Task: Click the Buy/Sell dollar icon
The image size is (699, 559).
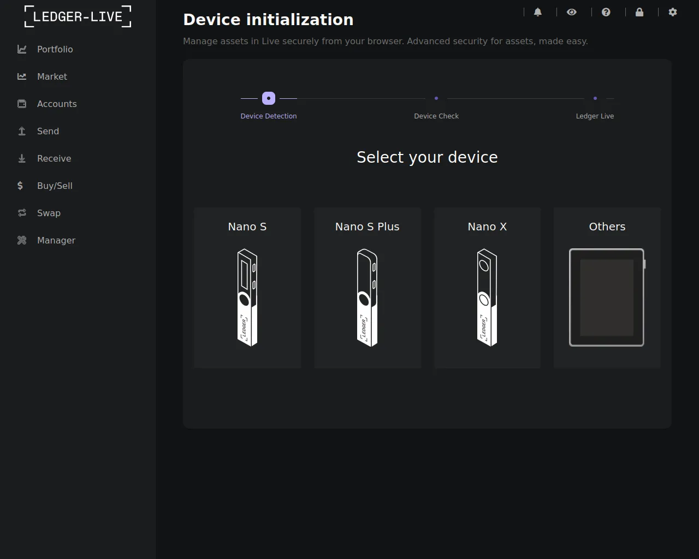Action: [x=20, y=186]
